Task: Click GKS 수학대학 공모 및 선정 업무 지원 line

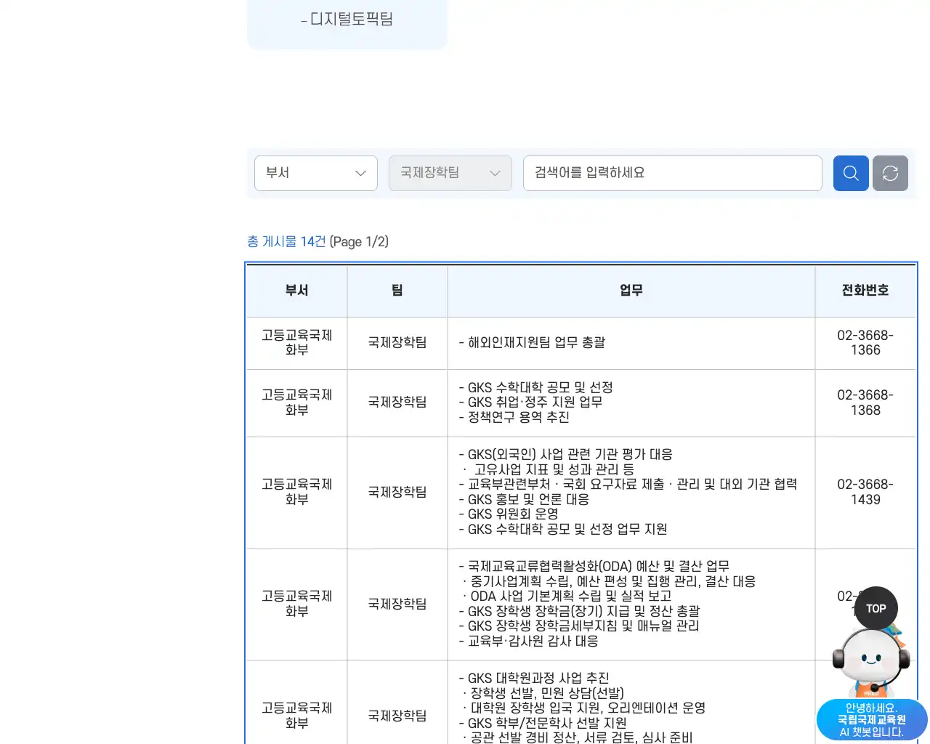Action: coord(563,529)
